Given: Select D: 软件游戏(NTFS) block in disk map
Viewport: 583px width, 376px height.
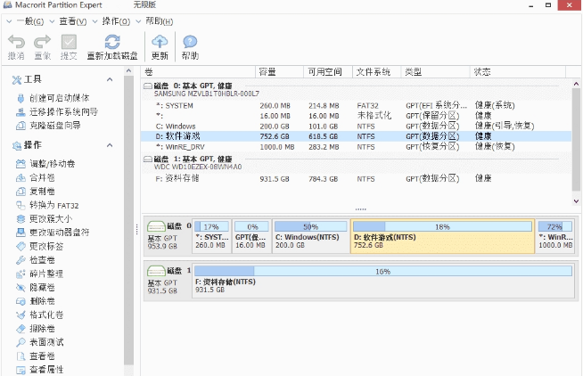Looking at the screenshot, I should pos(442,236).
